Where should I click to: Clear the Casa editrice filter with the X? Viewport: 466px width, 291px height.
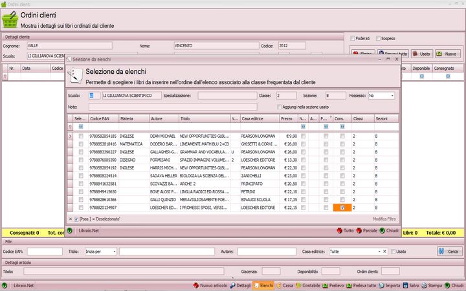click(x=384, y=252)
